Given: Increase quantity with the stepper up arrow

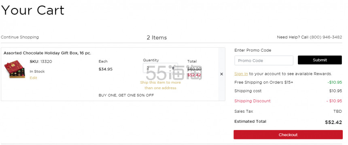Looking at the screenshot, I should coord(173,67).
